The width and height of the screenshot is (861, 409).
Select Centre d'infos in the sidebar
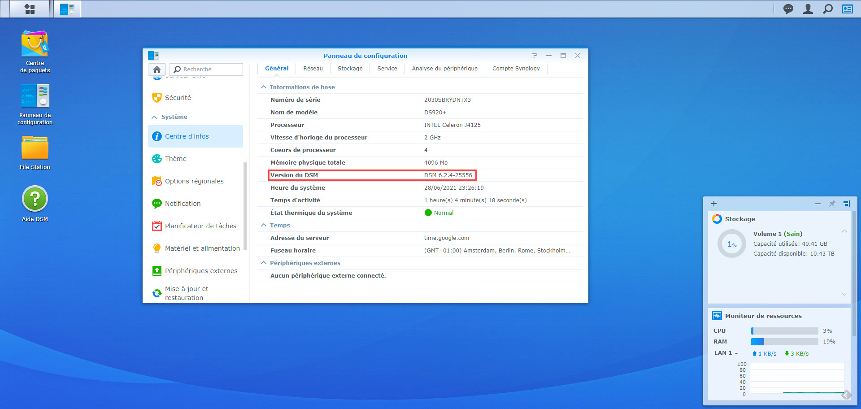tap(196, 136)
